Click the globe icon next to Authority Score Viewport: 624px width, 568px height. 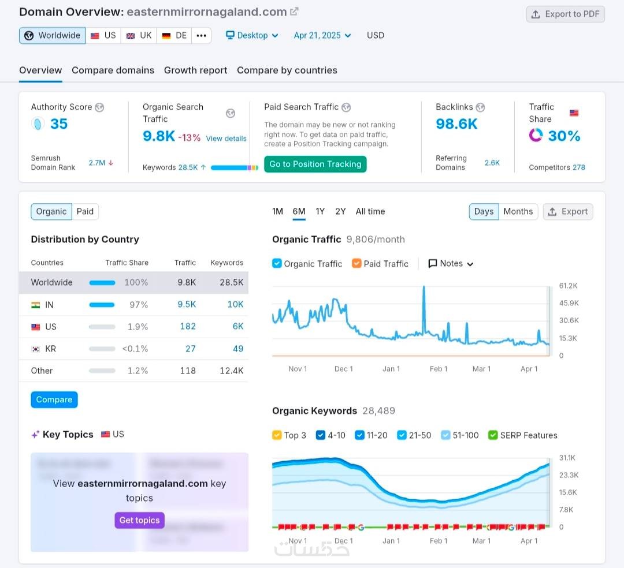pos(99,107)
